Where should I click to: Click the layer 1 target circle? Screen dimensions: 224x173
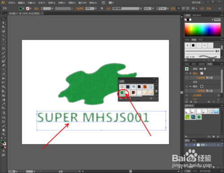point(219,145)
